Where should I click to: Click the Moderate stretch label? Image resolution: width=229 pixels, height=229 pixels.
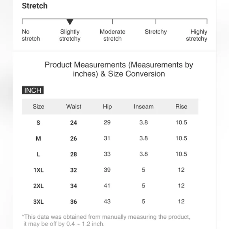[113, 35]
